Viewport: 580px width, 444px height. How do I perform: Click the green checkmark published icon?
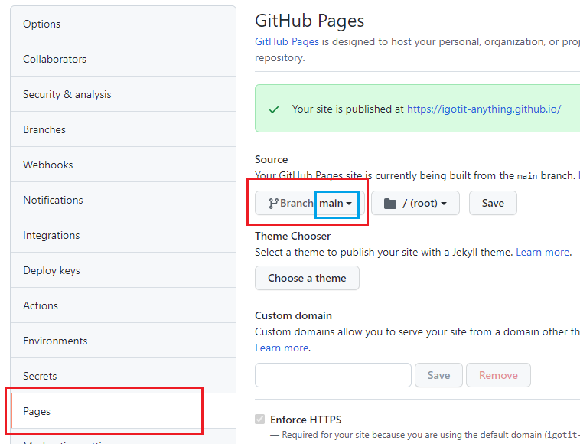point(274,109)
